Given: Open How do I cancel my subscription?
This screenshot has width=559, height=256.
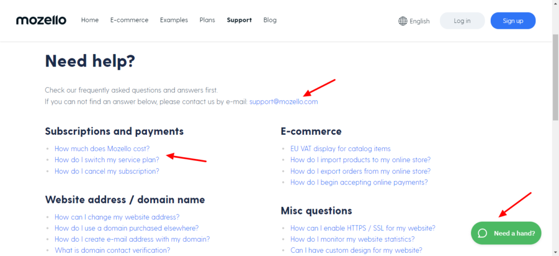Looking at the screenshot, I should click(x=107, y=171).
